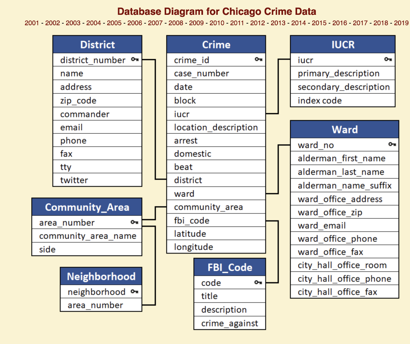
Task: Click the 'tty' row in District
Action: (x=97, y=167)
